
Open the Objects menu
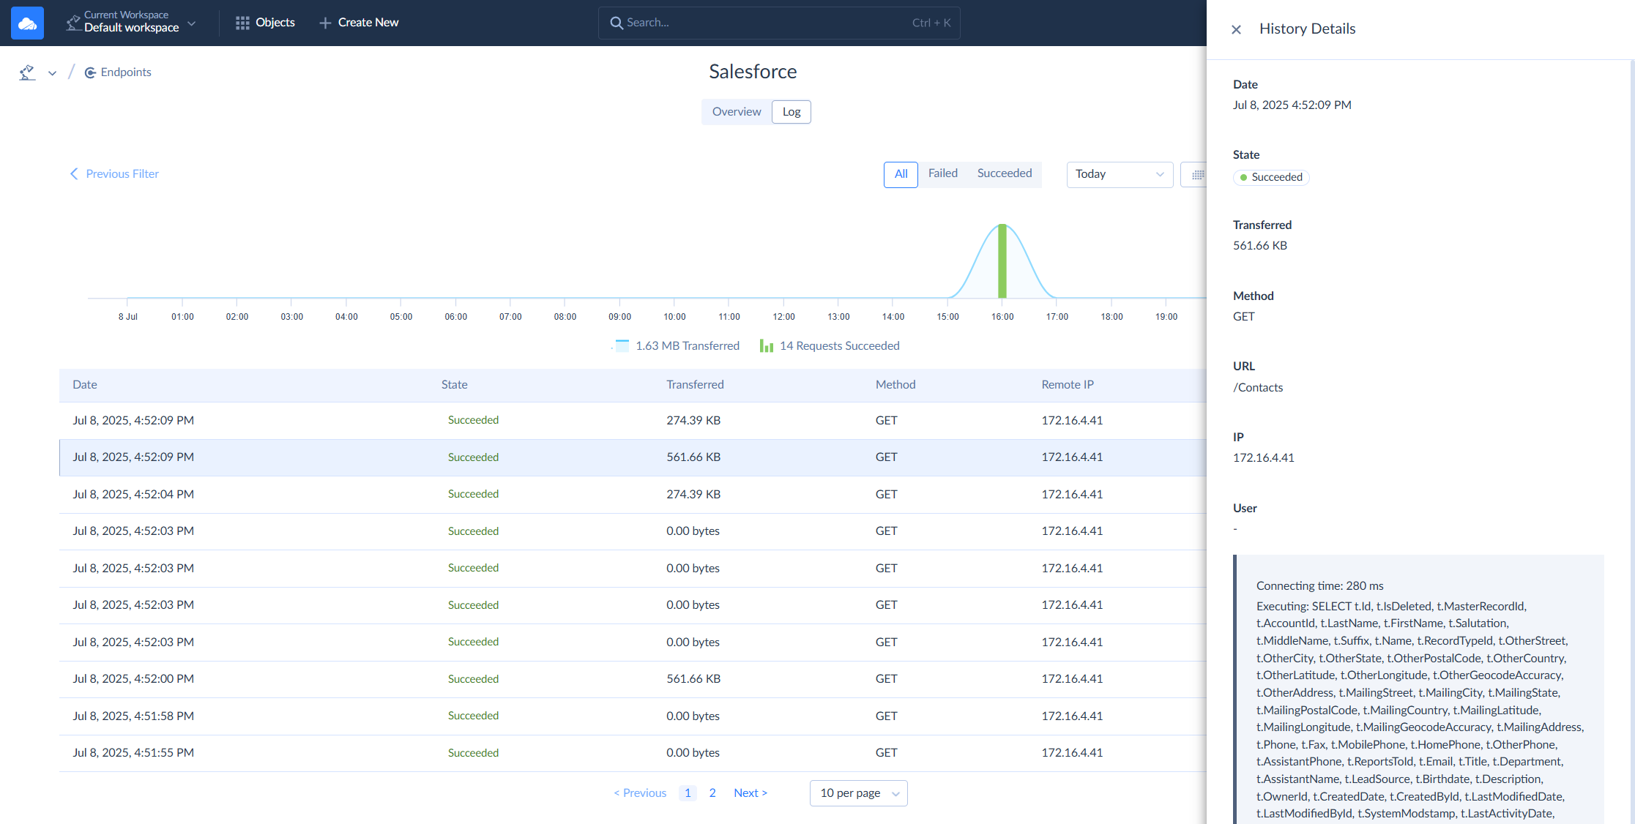click(x=265, y=23)
